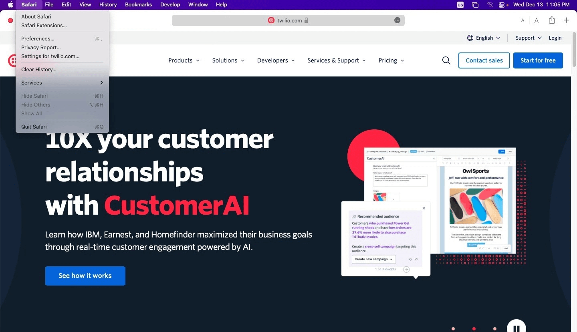Expand the Services & Support menu

point(337,60)
